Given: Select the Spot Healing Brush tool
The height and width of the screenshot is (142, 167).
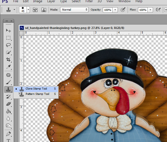Looking at the screenshot, I should pos(8,75).
